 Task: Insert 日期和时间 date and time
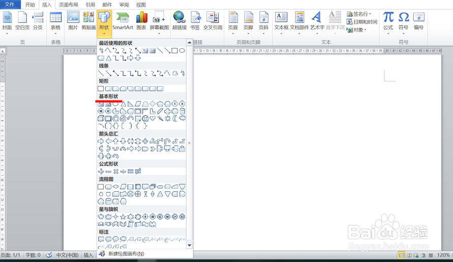coord(362,22)
